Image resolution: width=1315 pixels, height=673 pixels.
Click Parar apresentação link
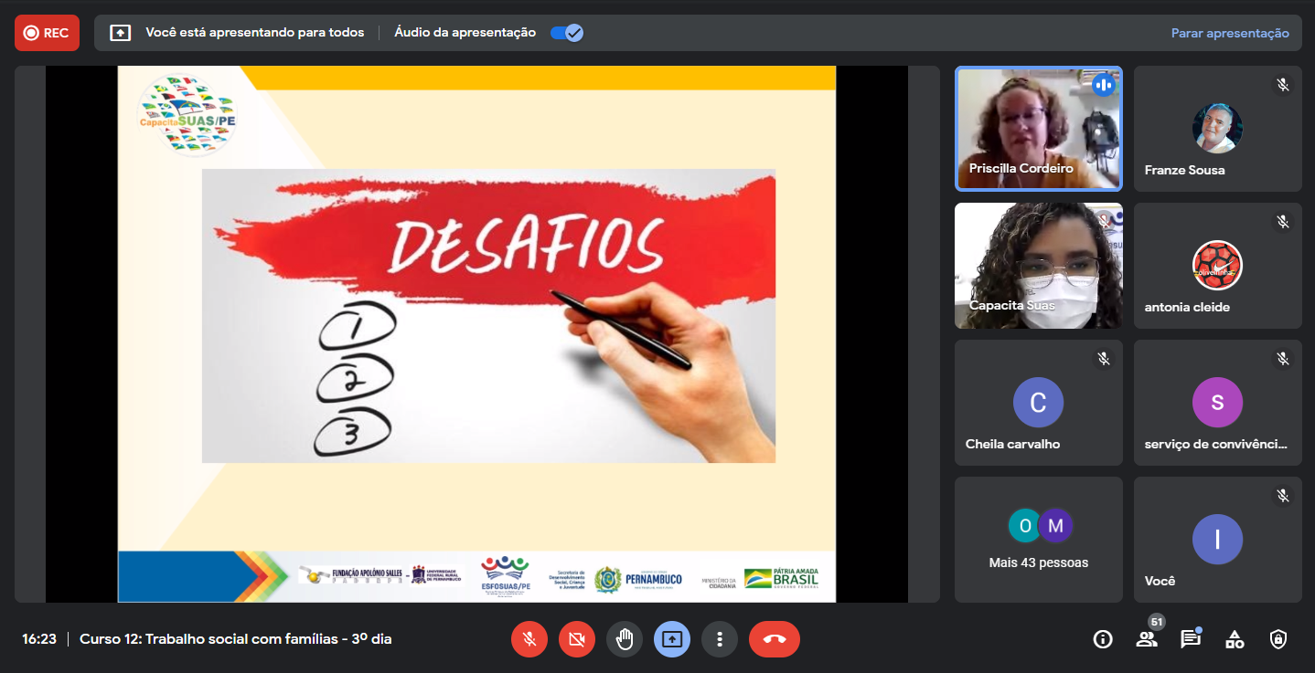[x=1230, y=33]
